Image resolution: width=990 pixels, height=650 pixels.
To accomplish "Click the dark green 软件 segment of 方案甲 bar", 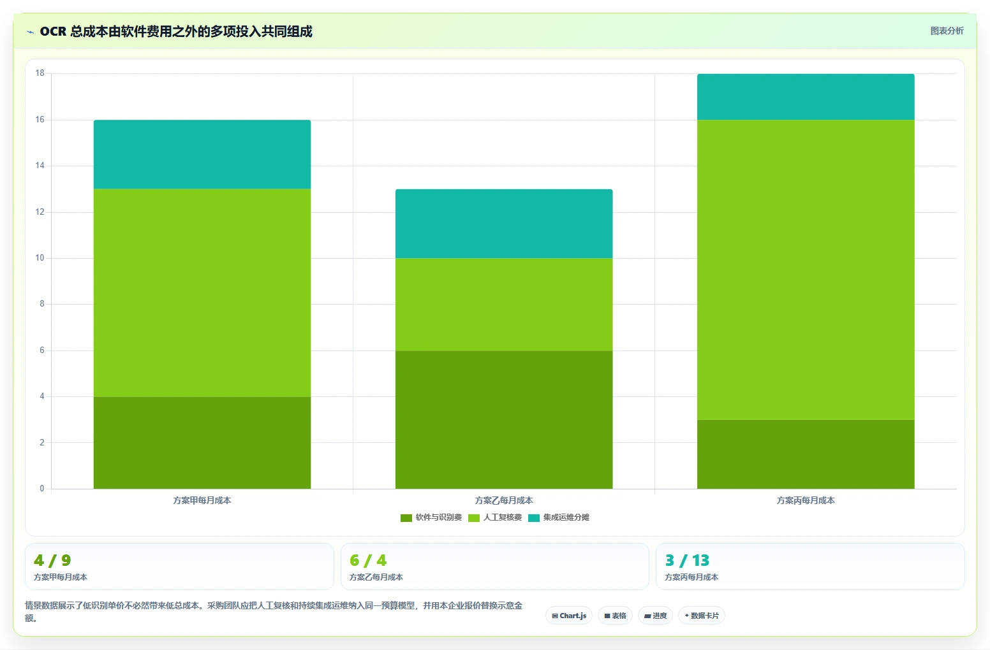I will tap(202, 443).
